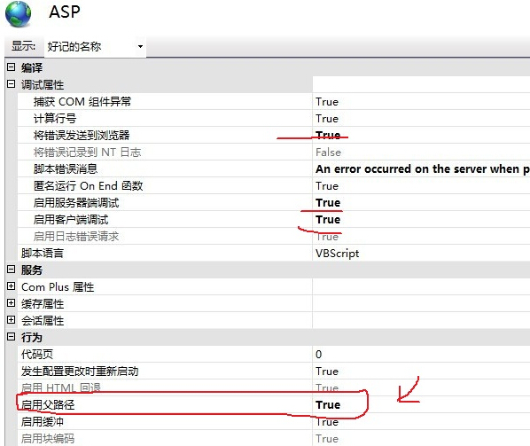This screenshot has height=446, width=530.
Task: Expand the 缓存属性 node
Action: 12,302
